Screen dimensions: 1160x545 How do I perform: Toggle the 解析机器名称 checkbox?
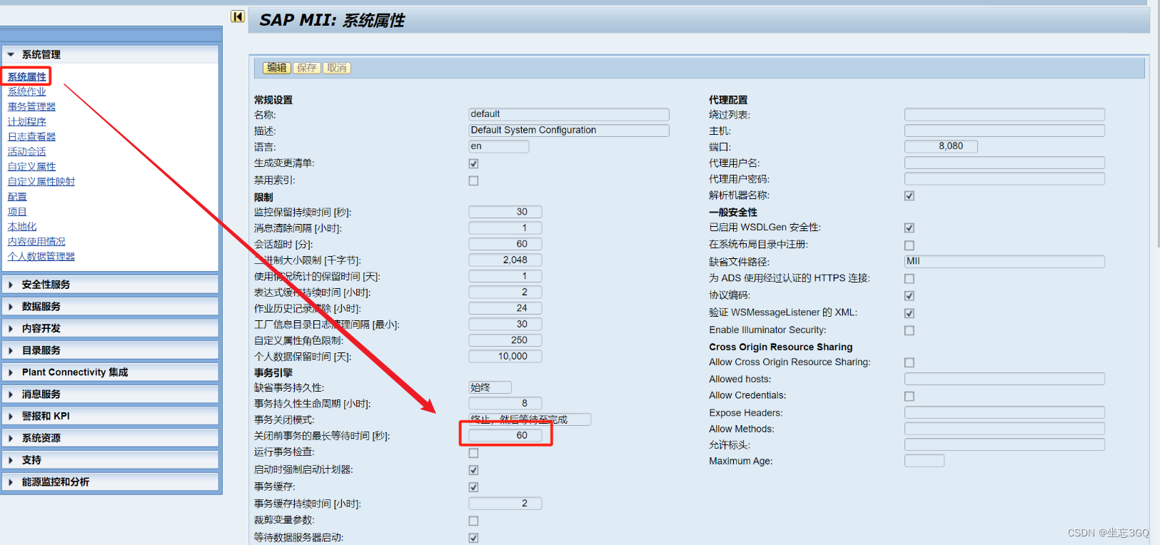tap(909, 195)
